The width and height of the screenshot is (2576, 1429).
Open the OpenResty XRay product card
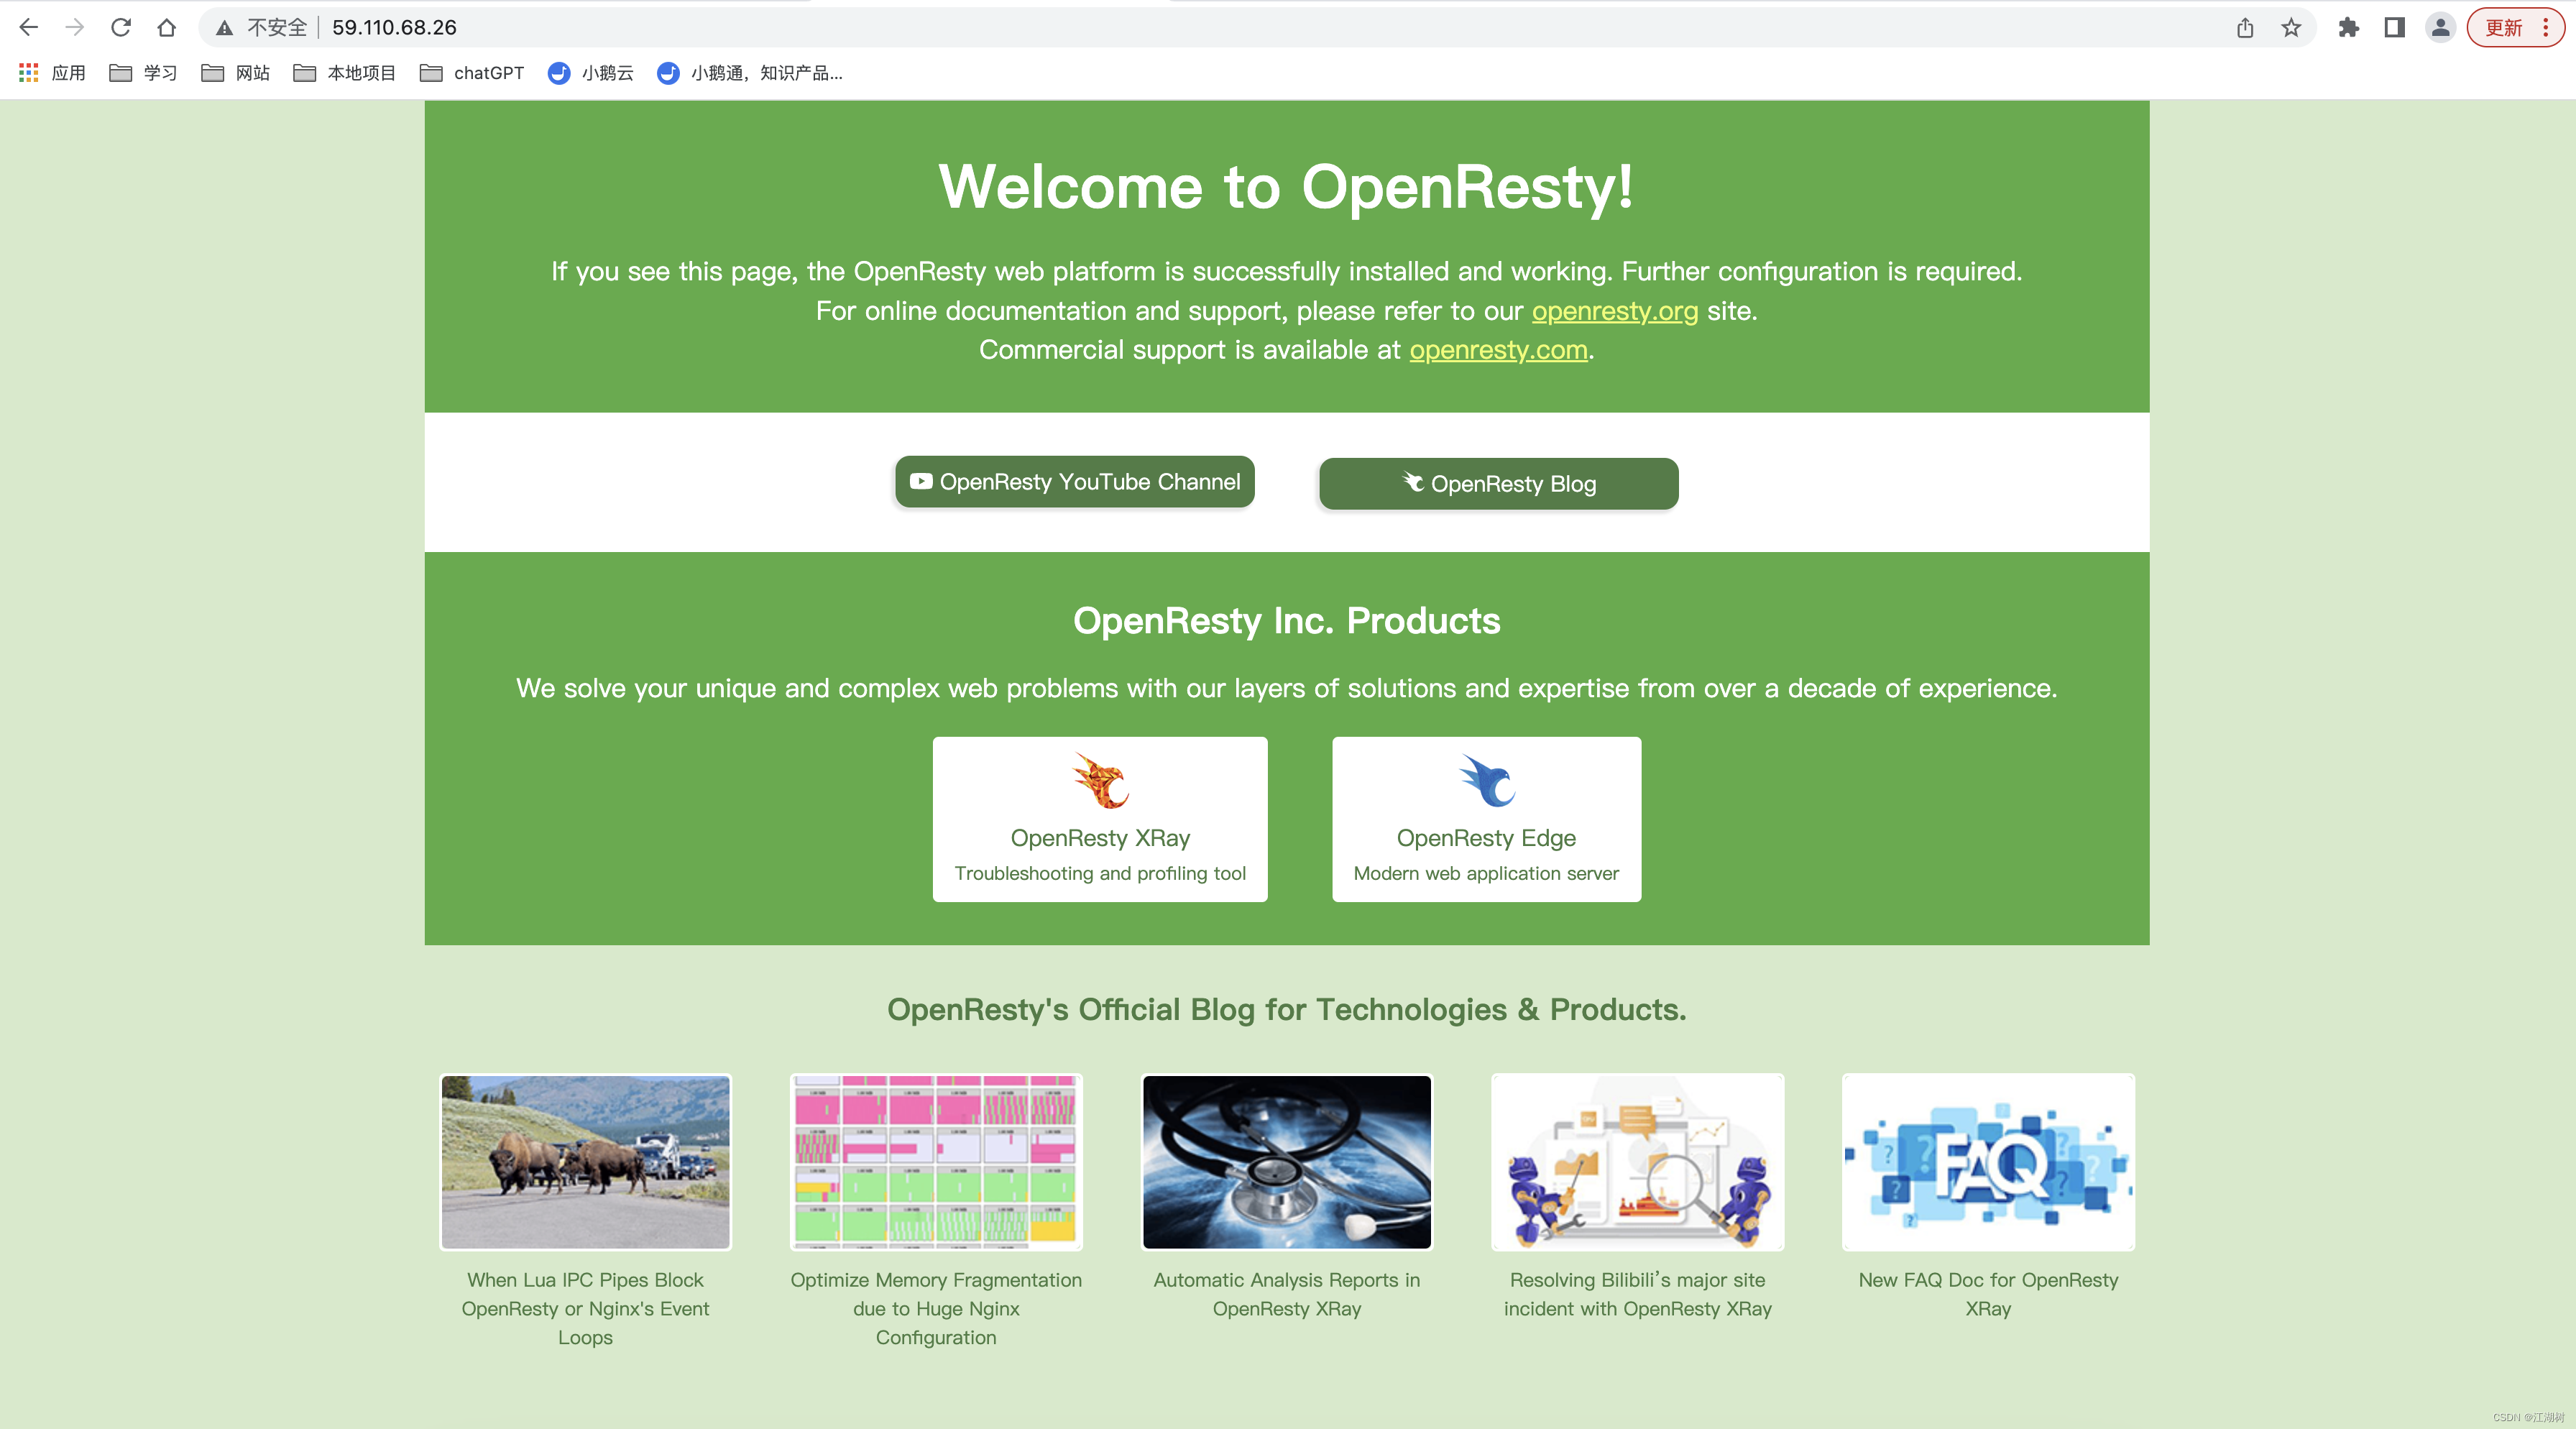tap(1099, 819)
